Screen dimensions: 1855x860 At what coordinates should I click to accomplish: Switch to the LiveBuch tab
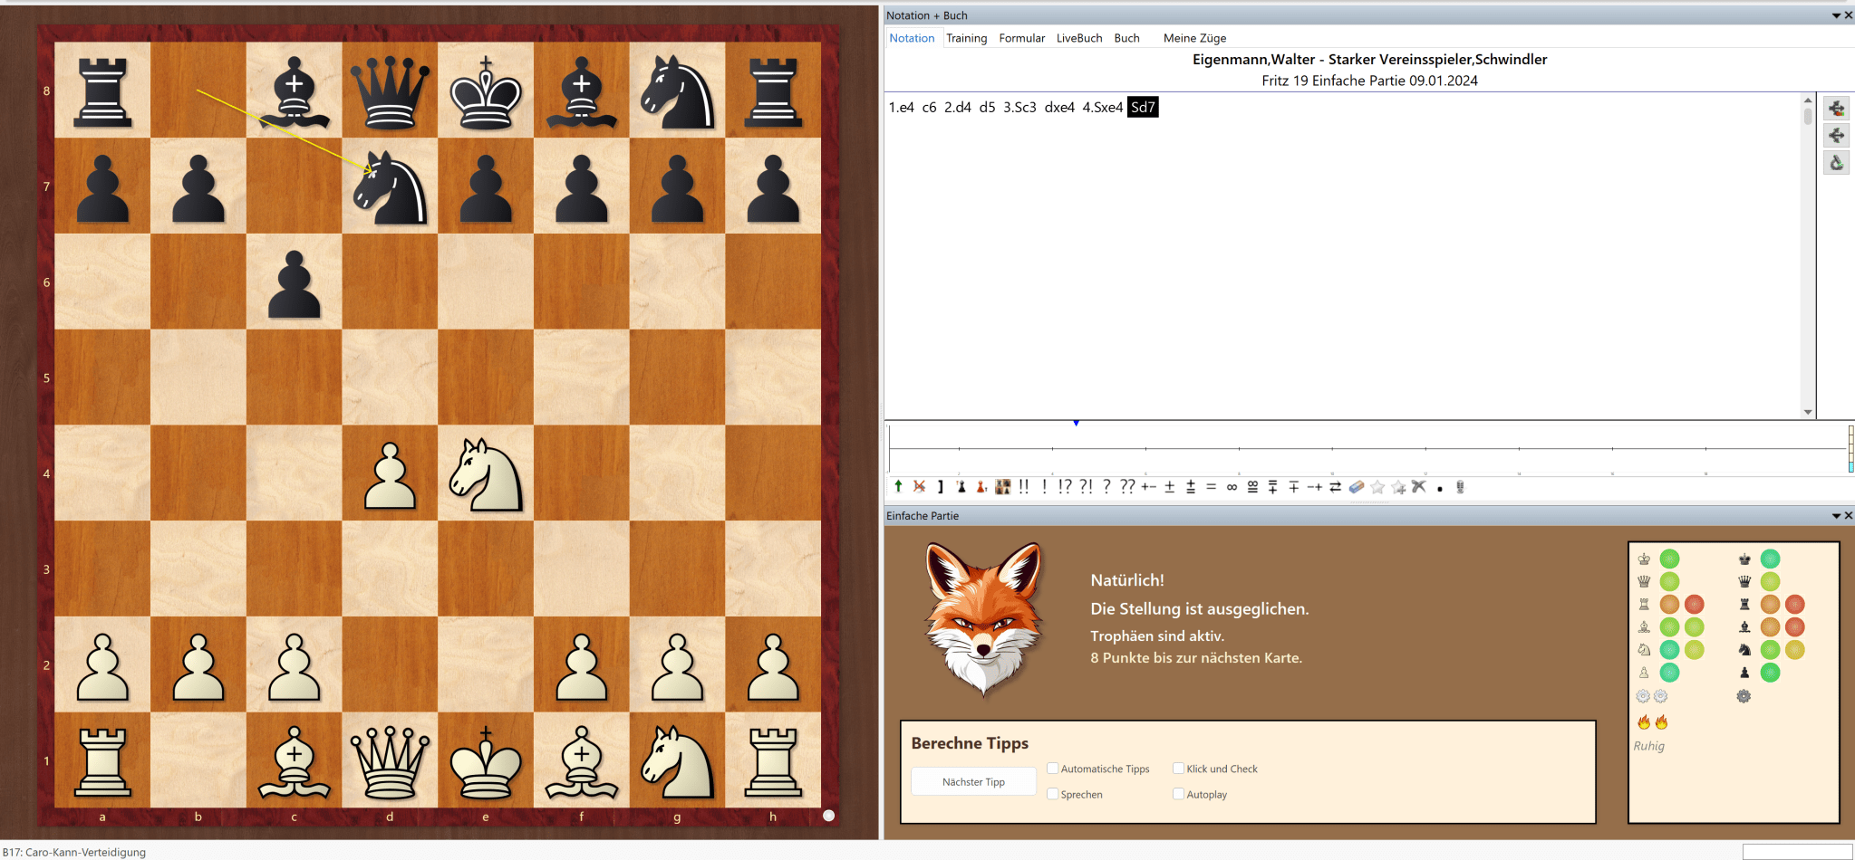(1078, 38)
